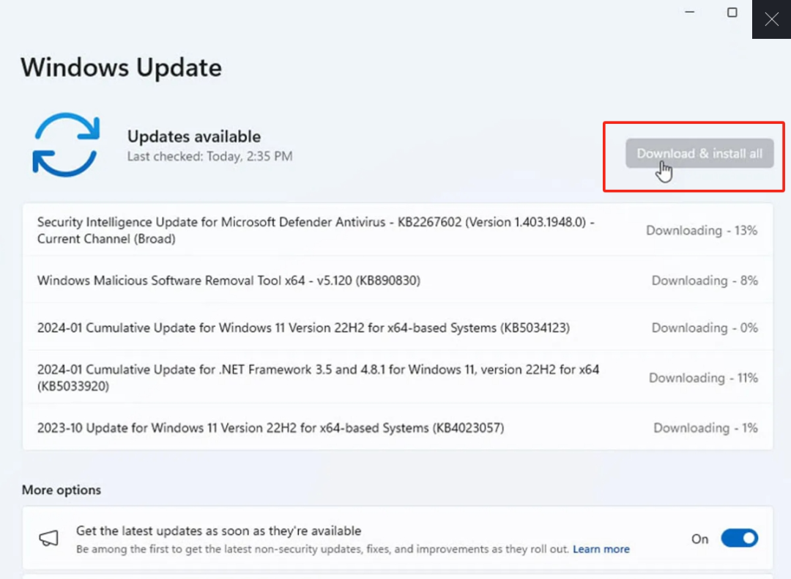Select the Malicious Software Removal Tool row
Screen dimensions: 791x579
click(398, 280)
